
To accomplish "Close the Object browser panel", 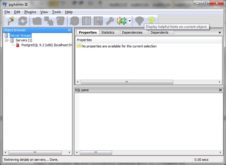I will point(70,30).
